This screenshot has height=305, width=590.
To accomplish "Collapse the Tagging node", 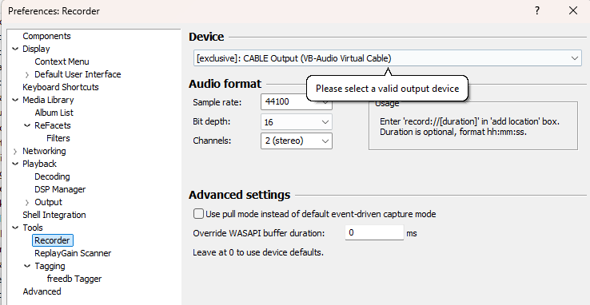I will (x=27, y=266).
